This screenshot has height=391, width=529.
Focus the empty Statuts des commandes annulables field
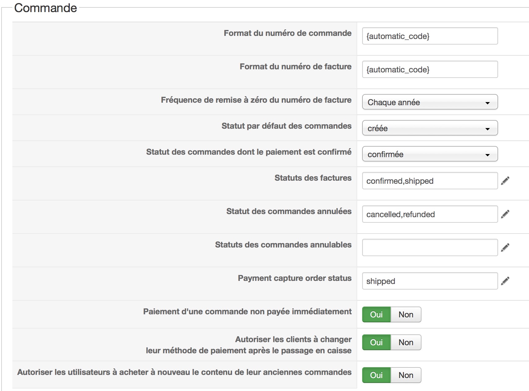[430, 247]
